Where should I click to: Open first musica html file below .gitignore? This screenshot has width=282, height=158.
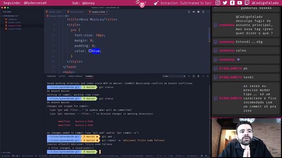click(15, 22)
